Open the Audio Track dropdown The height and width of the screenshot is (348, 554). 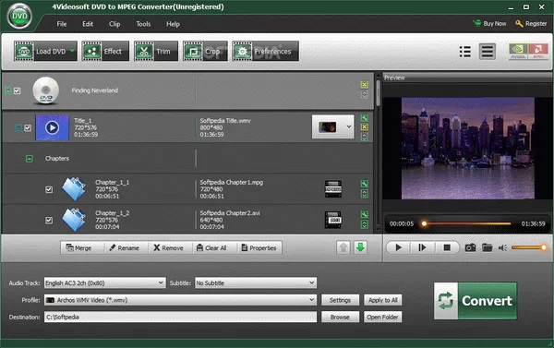pyautogui.click(x=104, y=283)
